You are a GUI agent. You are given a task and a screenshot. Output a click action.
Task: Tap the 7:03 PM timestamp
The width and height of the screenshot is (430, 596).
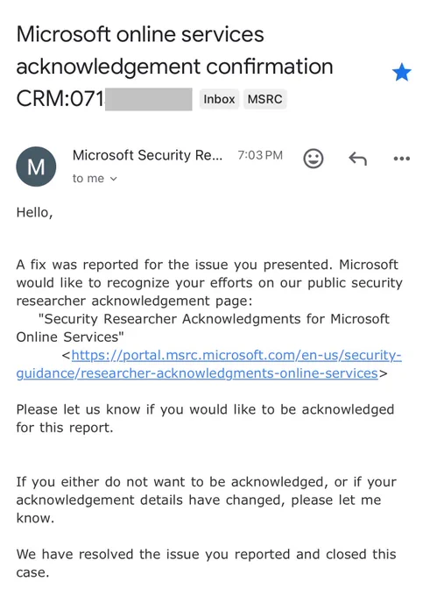pyautogui.click(x=260, y=155)
